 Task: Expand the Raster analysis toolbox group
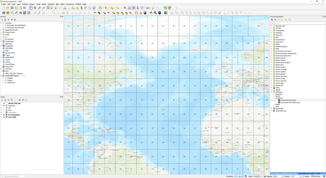coord(271,58)
